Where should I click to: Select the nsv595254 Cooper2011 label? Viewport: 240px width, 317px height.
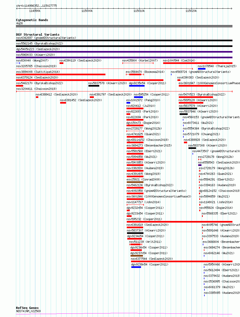point(152,94)
